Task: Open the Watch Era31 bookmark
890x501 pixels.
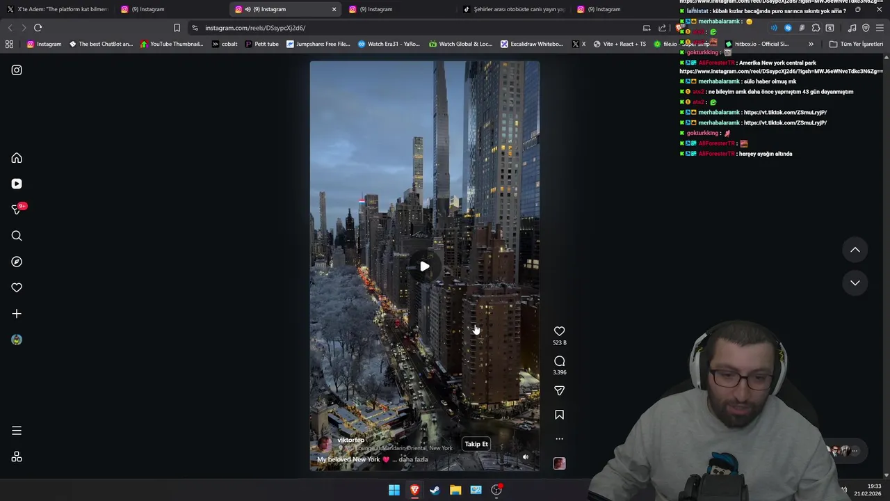Action: pos(389,44)
